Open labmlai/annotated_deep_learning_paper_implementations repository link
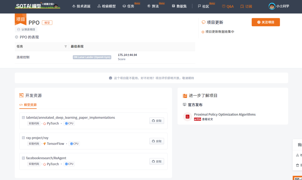Viewport: 302px width, 180px height. point(70,118)
